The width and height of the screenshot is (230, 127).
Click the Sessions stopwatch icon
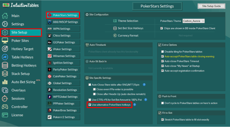pos(5,99)
